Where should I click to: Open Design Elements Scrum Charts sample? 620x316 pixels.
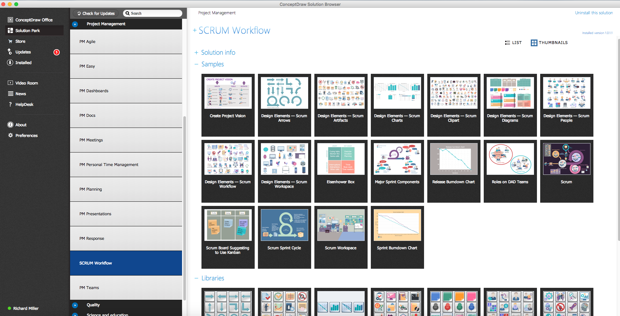(x=397, y=105)
